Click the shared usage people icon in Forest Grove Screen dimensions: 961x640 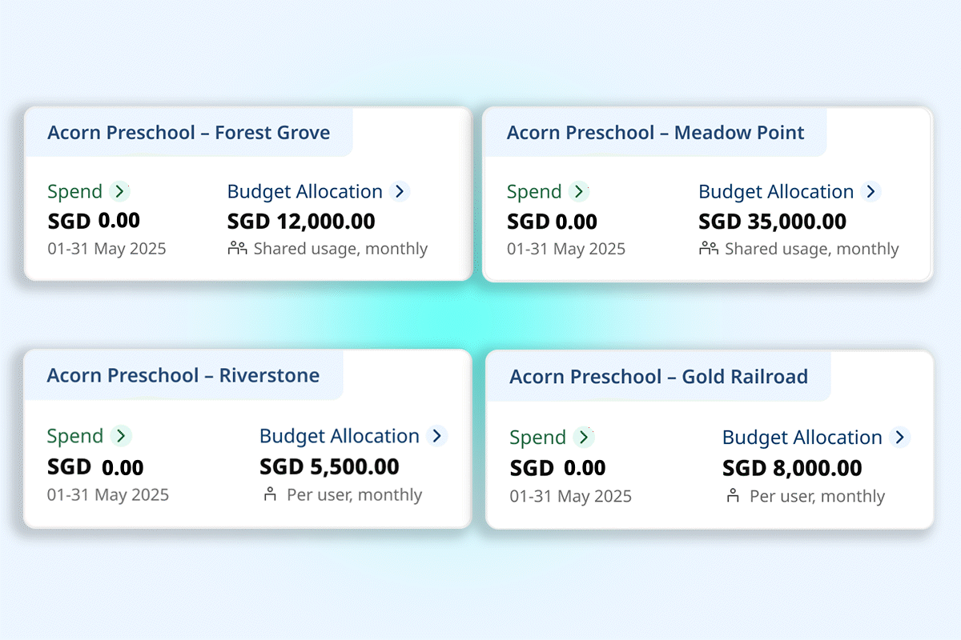237,248
